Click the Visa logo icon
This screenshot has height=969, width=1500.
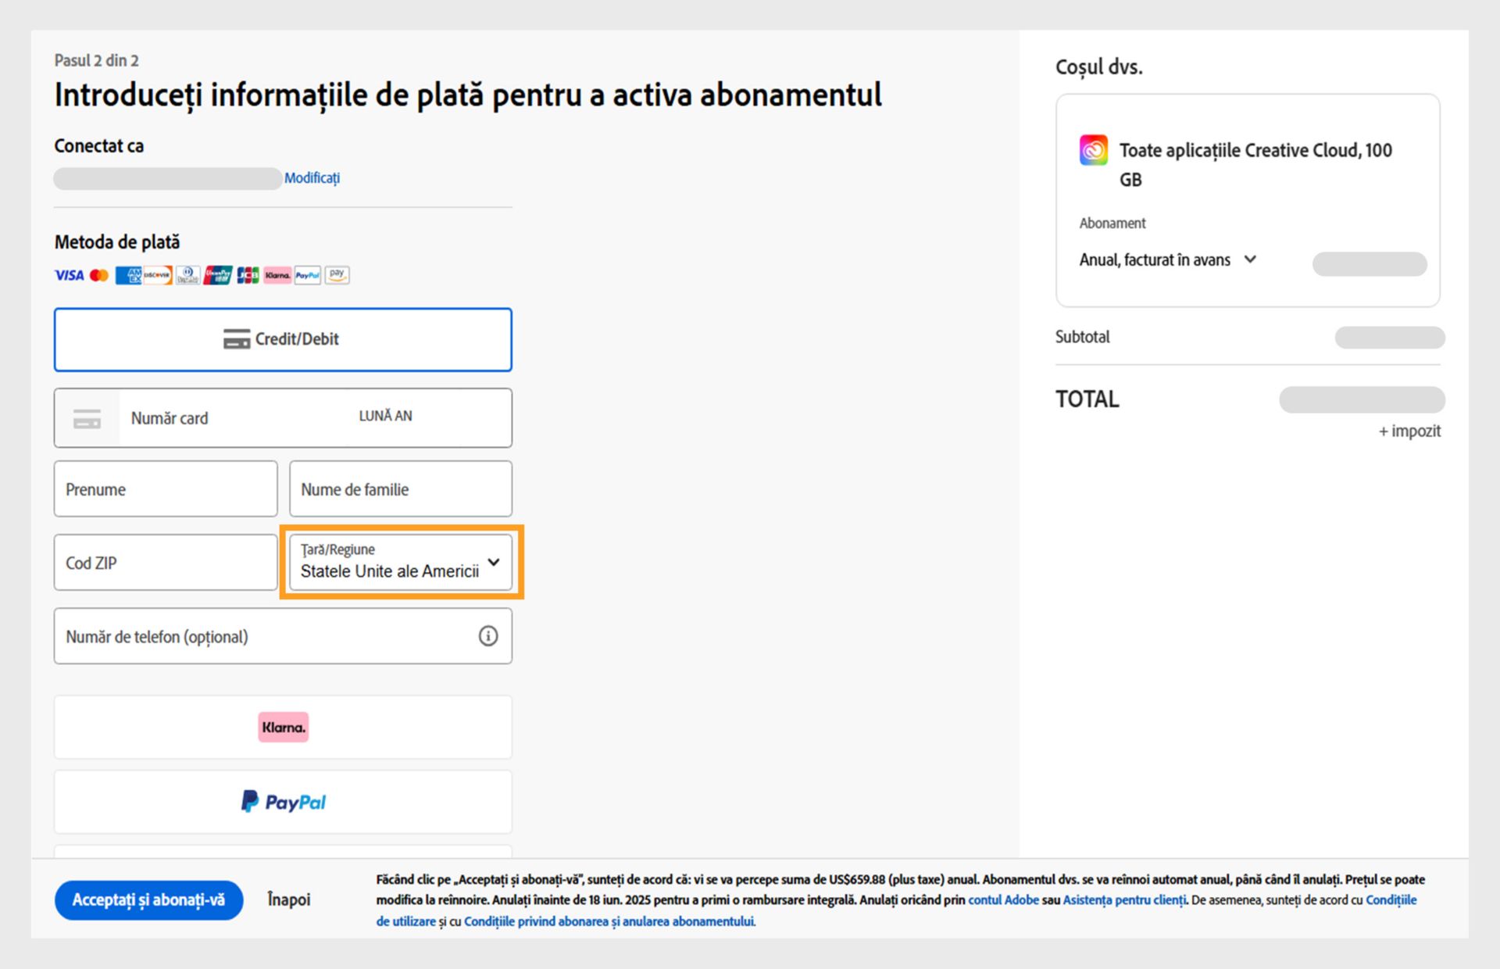click(x=69, y=275)
